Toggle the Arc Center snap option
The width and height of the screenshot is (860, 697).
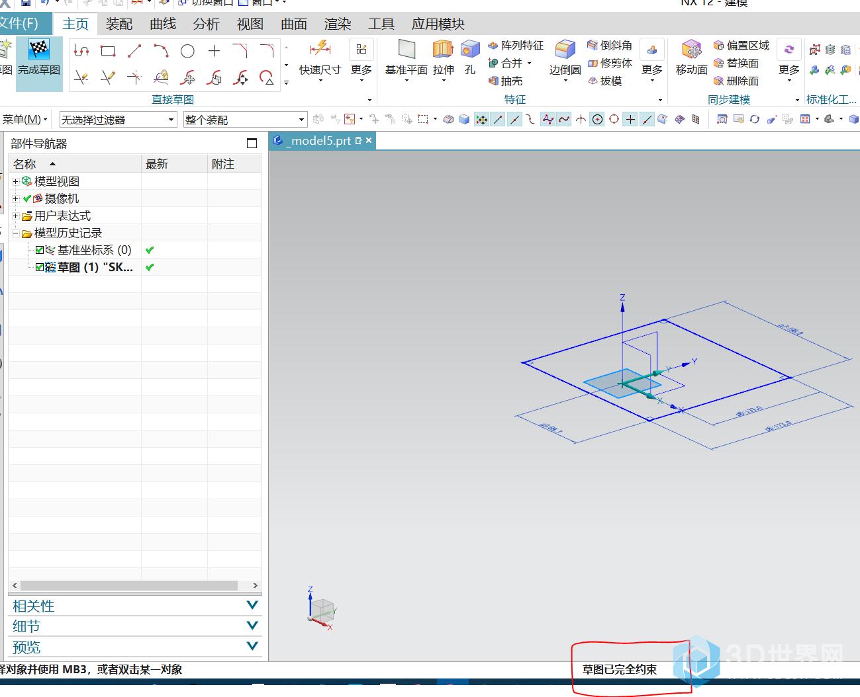pos(597,120)
